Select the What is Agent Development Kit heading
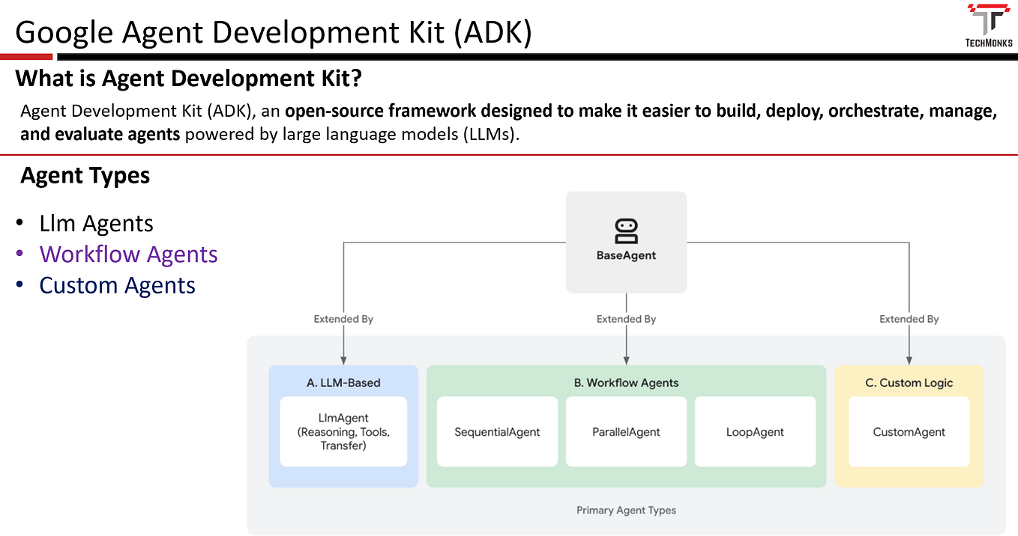This screenshot has width=1018, height=536. point(189,78)
